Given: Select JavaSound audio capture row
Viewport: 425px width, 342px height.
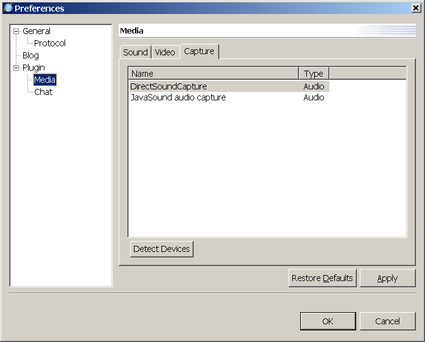Looking at the screenshot, I should 178,97.
